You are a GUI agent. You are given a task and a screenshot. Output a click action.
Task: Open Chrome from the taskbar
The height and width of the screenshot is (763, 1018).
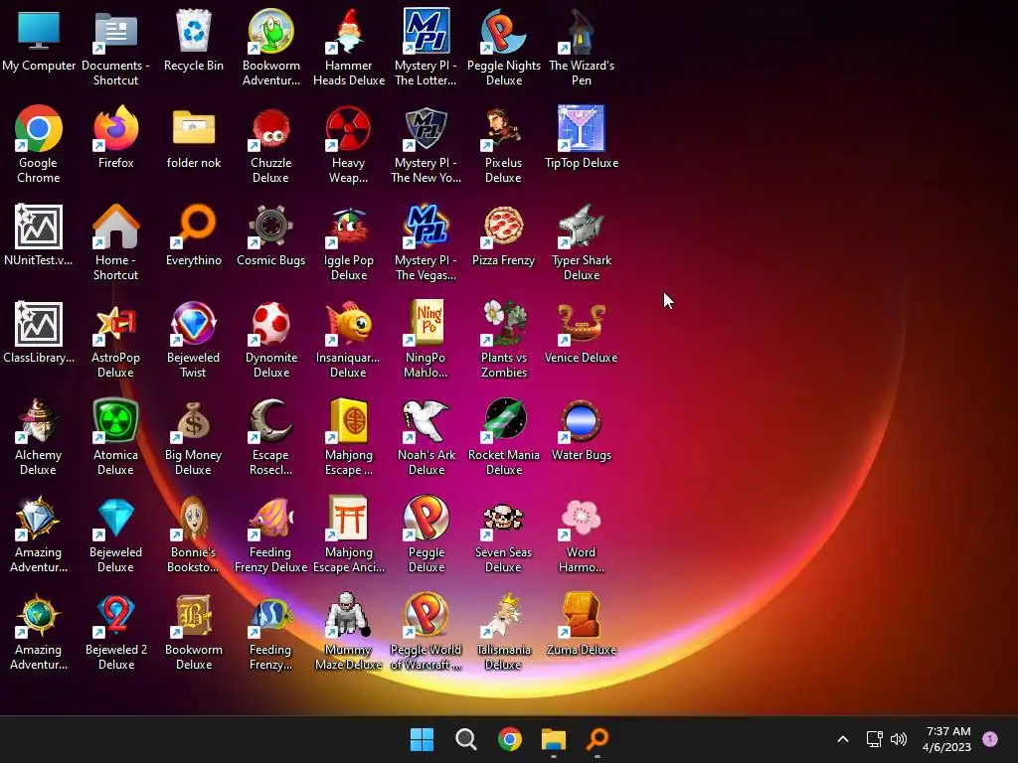(510, 739)
